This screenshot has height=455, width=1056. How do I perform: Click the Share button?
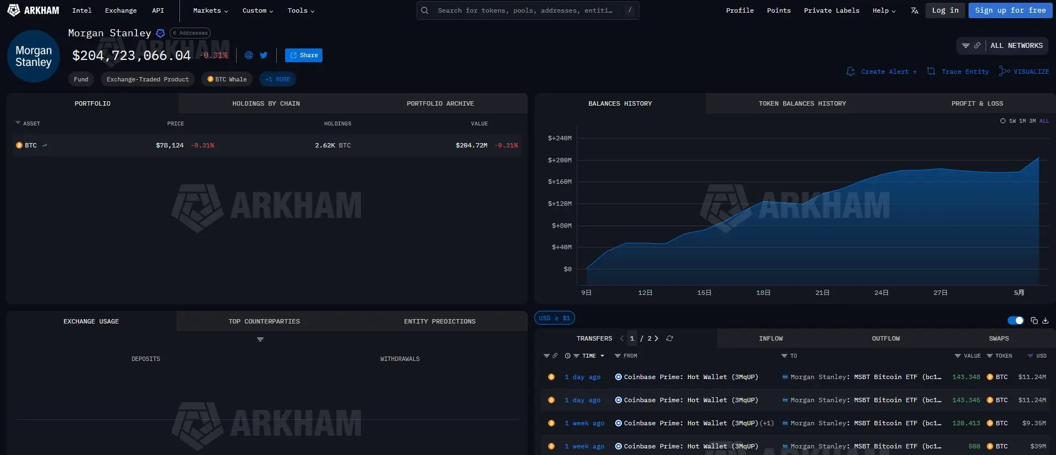pyautogui.click(x=304, y=55)
